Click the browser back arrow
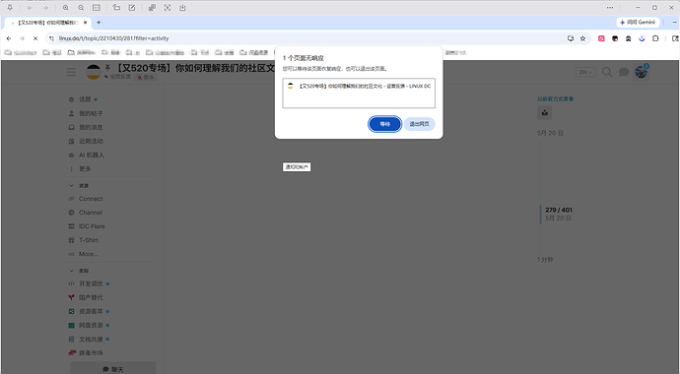This screenshot has width=680, height=374. [9, 38]
